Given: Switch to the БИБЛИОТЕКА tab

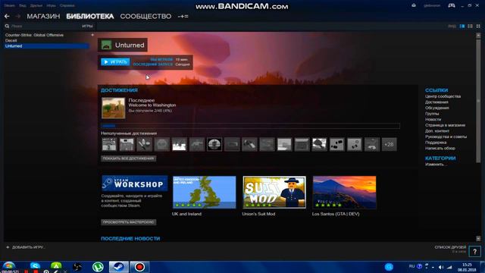Looking at the screenshot, I should 90,17.
